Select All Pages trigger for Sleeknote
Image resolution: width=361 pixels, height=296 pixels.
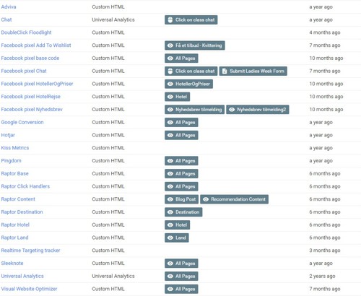[181, 264]
